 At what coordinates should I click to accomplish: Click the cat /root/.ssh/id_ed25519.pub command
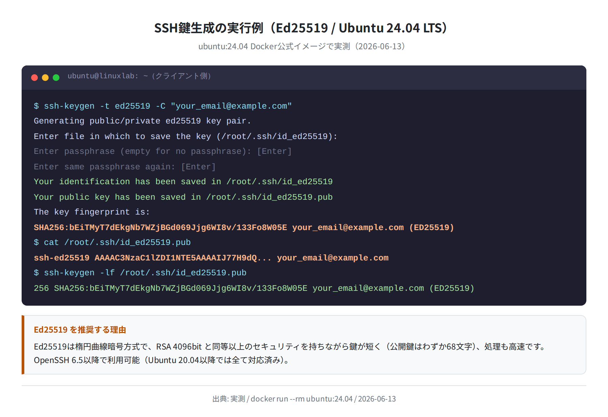coord(112,242)
